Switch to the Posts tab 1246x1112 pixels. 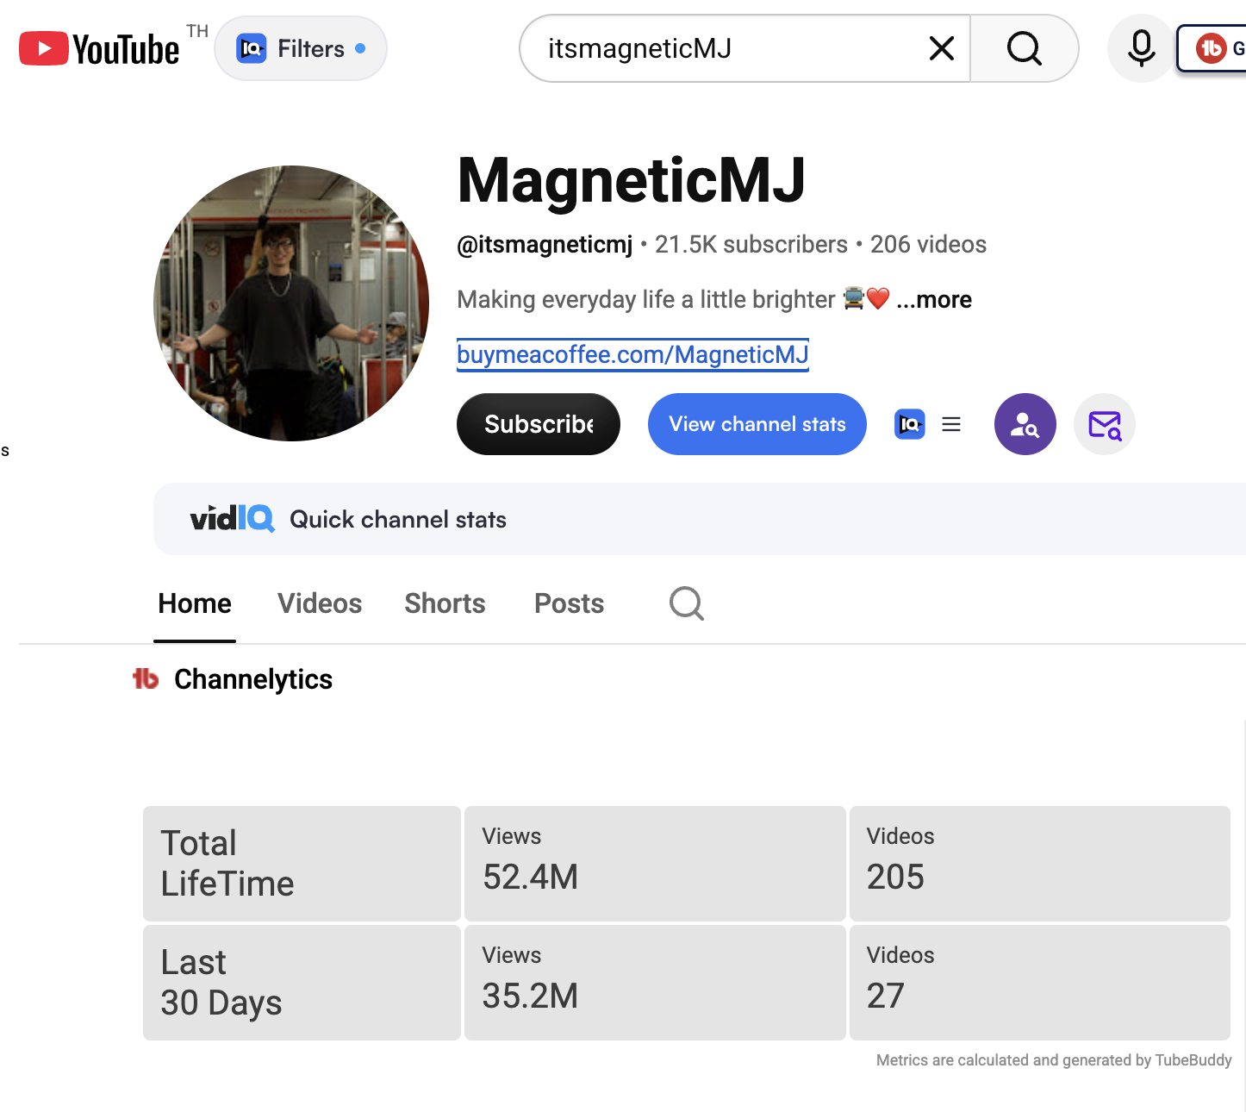[x=570, y=603]
